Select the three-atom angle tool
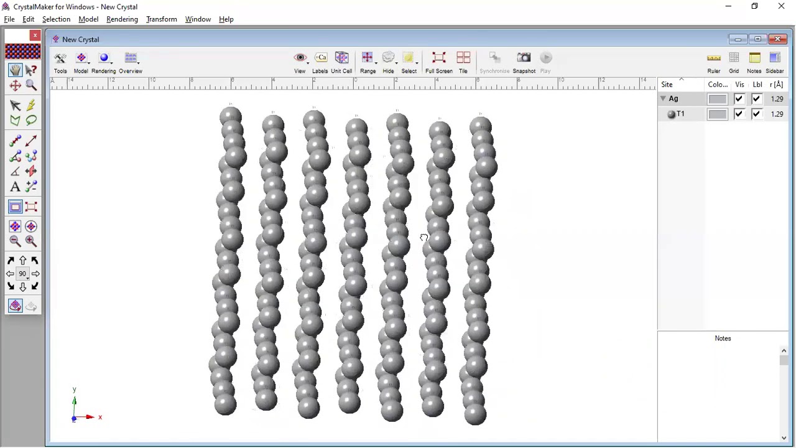 click(x=15, y=156)
